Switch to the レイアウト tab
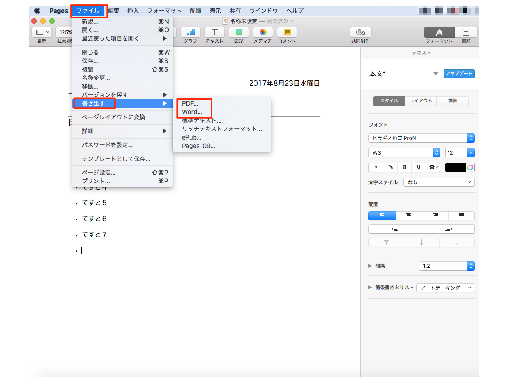The width and height of the screenshot is (508, 381). (421, 101)
